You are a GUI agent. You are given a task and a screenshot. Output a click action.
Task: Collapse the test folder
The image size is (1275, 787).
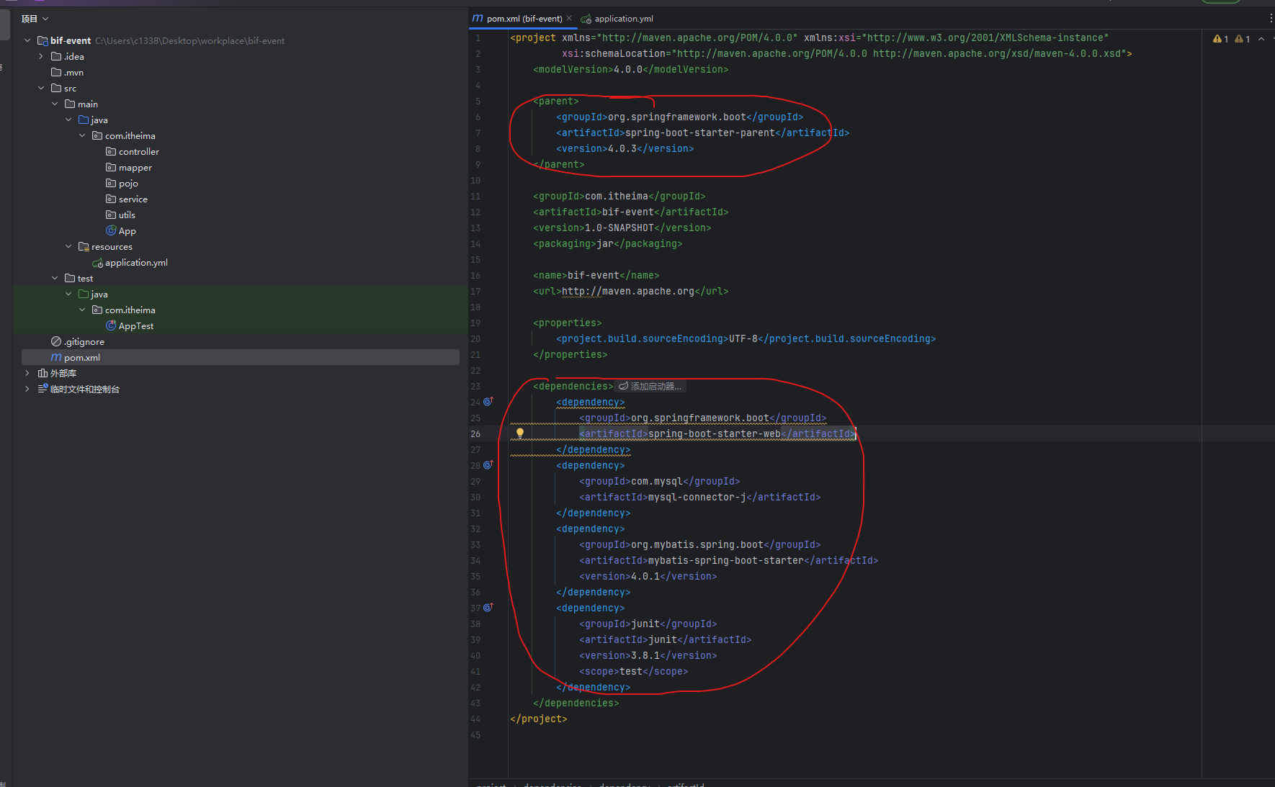[x=55, y=279]
